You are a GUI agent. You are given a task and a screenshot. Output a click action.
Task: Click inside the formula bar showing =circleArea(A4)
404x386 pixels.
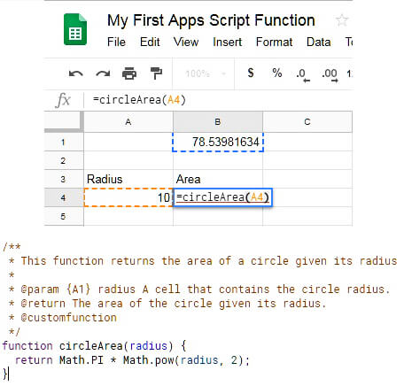click(x=218, y=100)
